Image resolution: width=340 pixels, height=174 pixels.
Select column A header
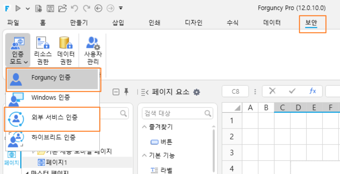[251, 108]
